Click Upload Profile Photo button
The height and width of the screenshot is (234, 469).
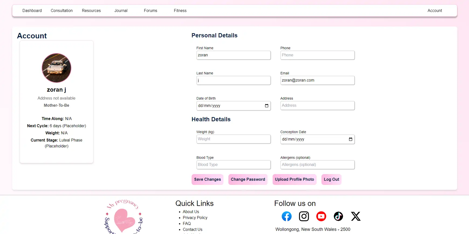[x=294, y=180]
